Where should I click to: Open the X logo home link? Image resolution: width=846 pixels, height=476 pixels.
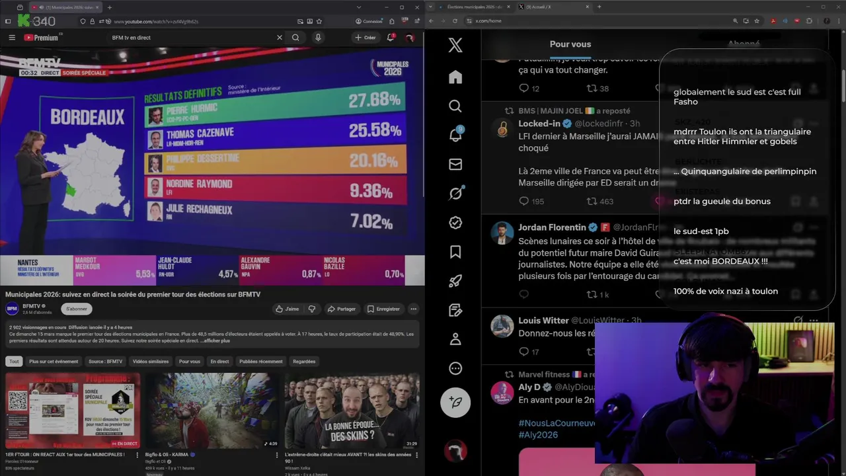(x=455, y=45)
